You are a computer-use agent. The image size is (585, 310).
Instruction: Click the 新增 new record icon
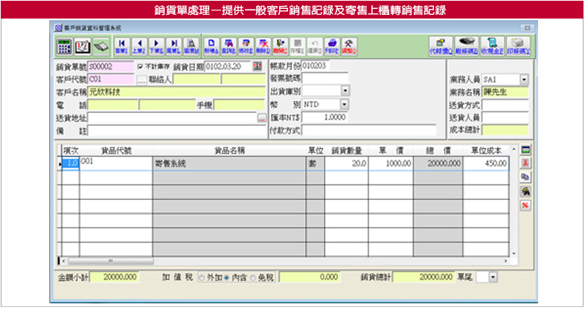click(212, 46)
